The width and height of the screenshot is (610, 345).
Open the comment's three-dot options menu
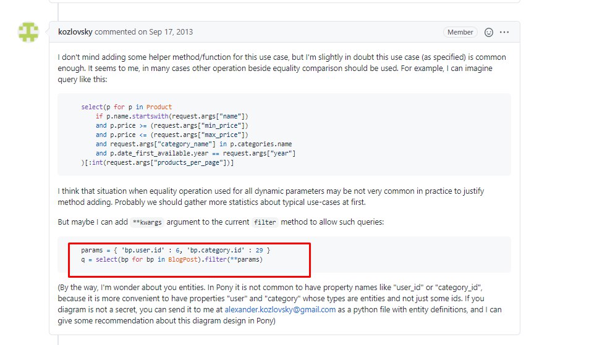pos(505,32)
